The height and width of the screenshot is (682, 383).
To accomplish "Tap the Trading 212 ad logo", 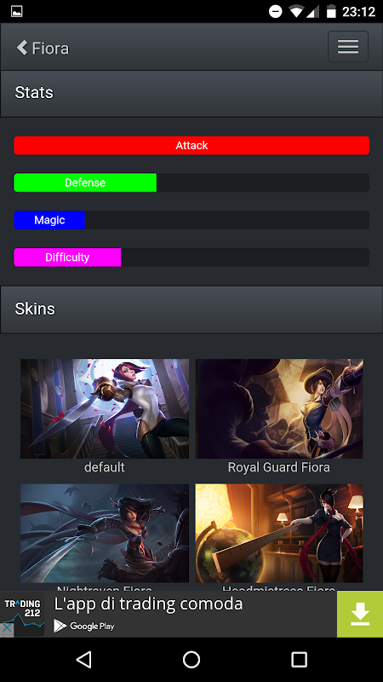I will coord(23,613).
